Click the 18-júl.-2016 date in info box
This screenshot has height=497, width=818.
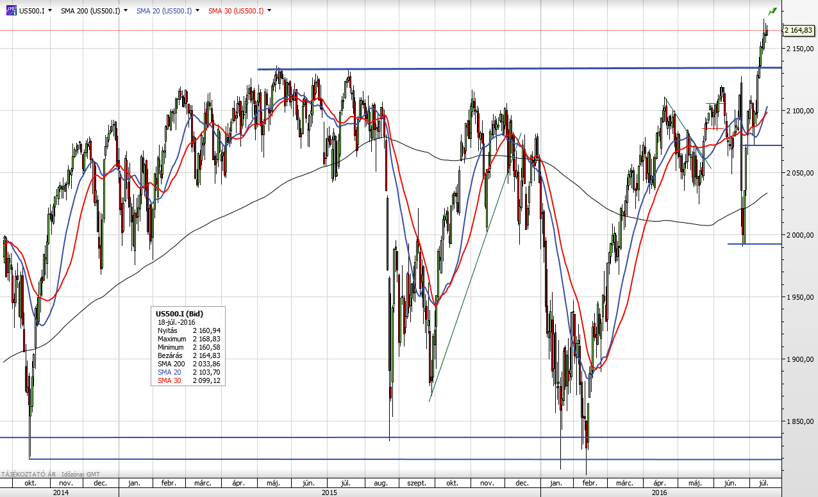point(176,322)
